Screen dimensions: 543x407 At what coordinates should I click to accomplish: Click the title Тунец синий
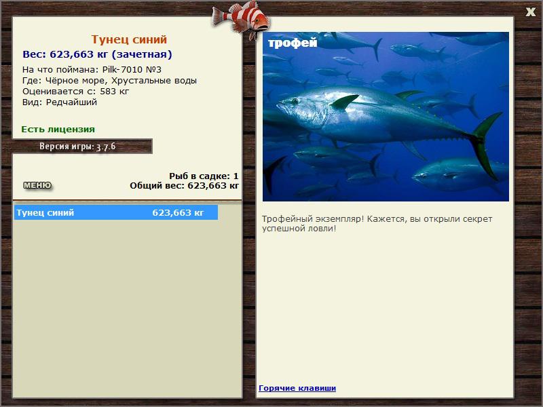point(129,39)
